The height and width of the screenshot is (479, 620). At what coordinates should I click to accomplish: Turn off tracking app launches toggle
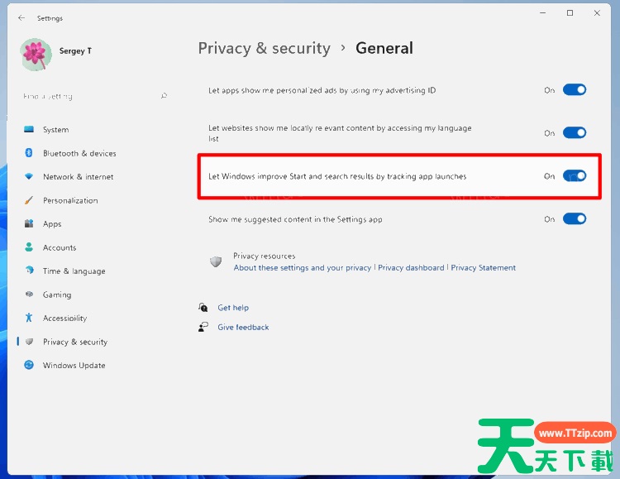pyautogui.click(x=575, y=175)
